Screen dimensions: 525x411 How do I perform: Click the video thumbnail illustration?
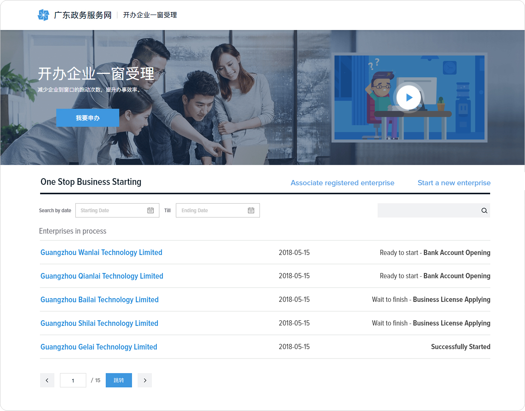409,97
